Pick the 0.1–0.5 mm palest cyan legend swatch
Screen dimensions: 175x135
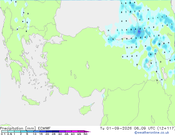pos(5,131)
